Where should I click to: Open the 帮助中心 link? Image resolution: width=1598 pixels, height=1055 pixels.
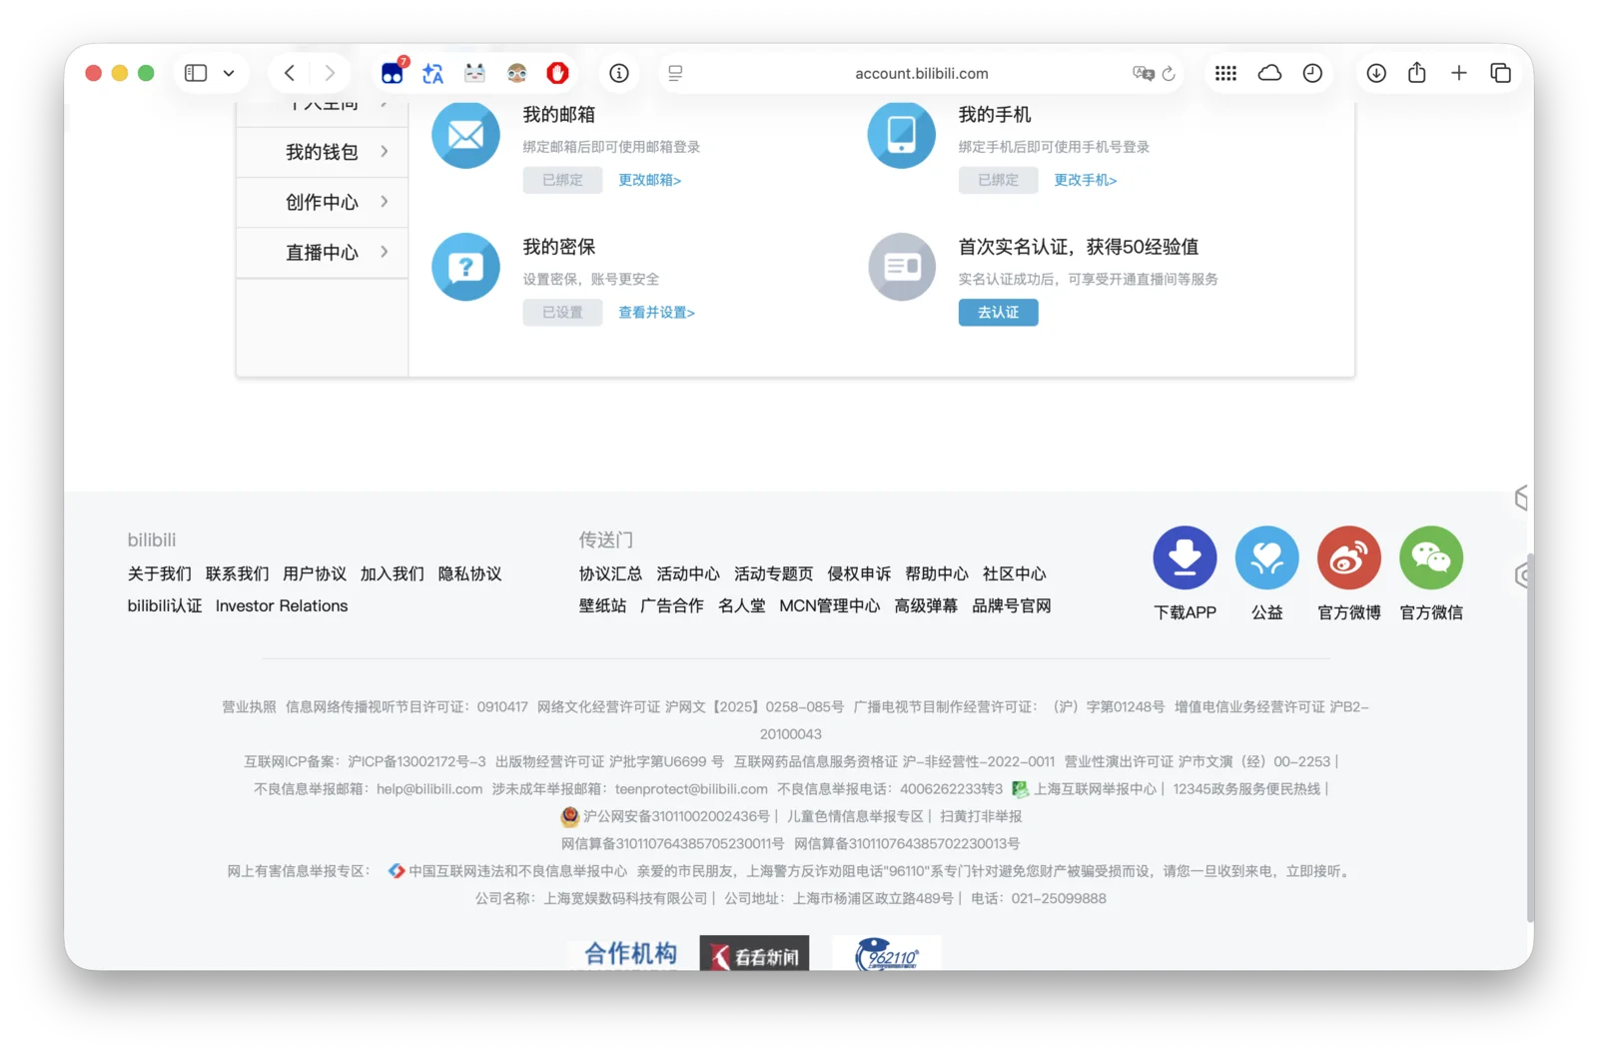tap(937, 573)
